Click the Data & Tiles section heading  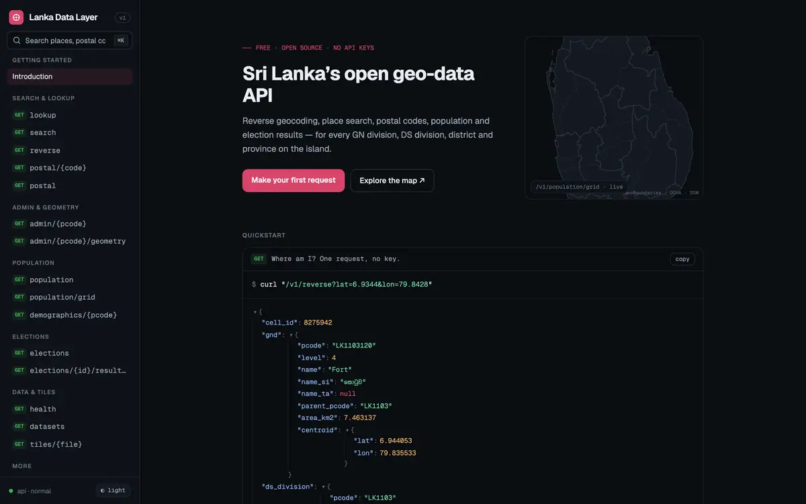(x=34, y=392)
